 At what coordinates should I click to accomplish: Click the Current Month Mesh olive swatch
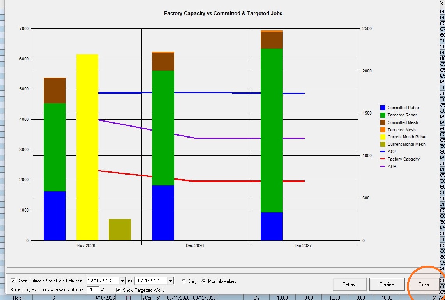[383, 144]
